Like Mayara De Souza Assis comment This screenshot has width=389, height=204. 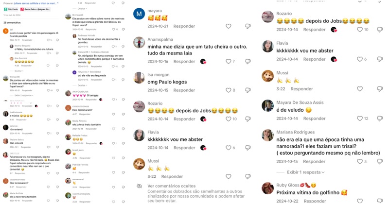pos(360,119)
